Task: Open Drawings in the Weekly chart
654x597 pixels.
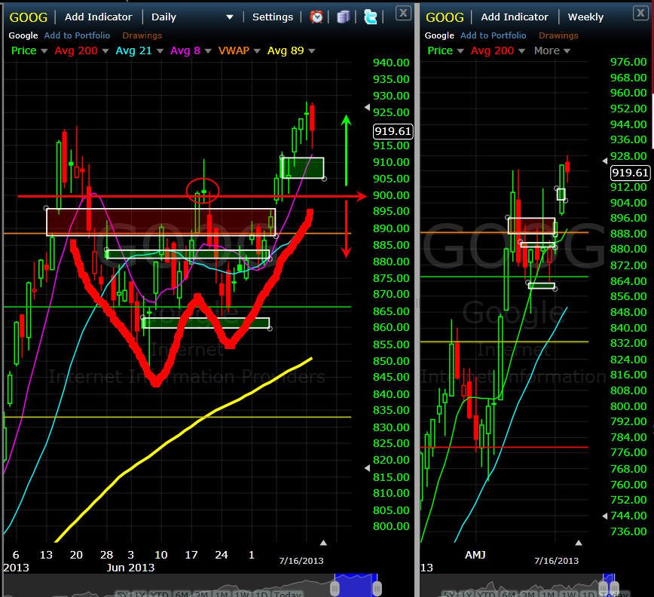Action: click(558, 35)
